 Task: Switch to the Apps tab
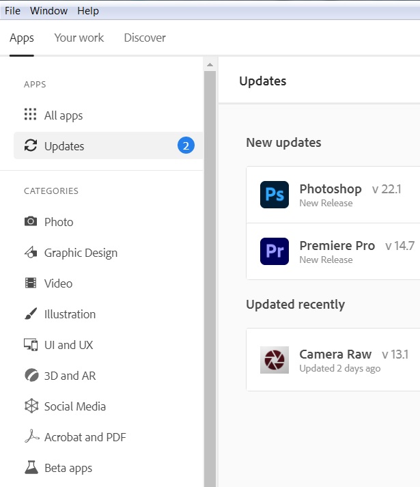click(22, 38)
